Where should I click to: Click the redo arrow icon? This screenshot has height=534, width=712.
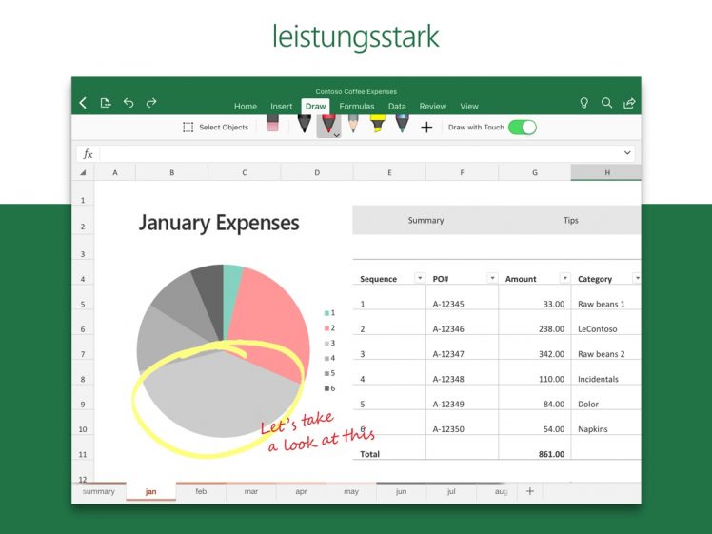(151, 103)
